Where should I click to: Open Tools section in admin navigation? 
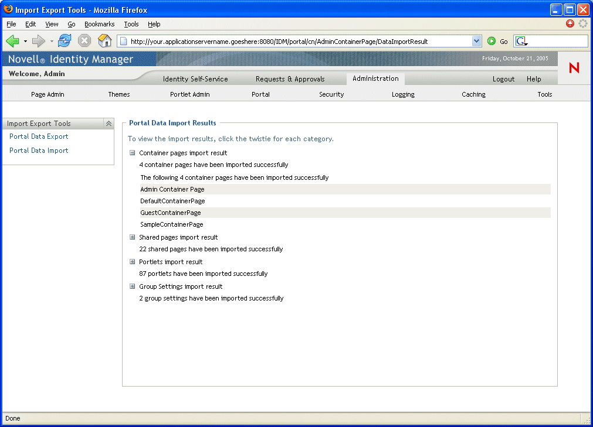(x=544, y=94)
